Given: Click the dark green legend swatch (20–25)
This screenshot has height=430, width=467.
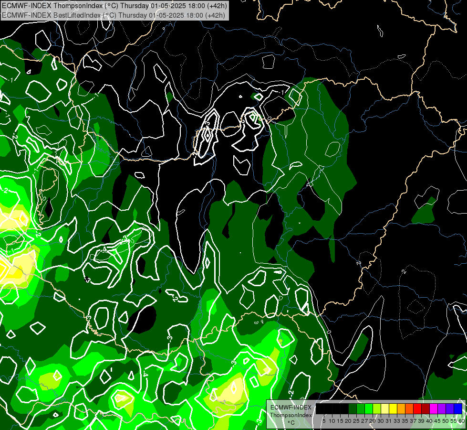Looking at the screenshot, I should [x=353, y=408].
